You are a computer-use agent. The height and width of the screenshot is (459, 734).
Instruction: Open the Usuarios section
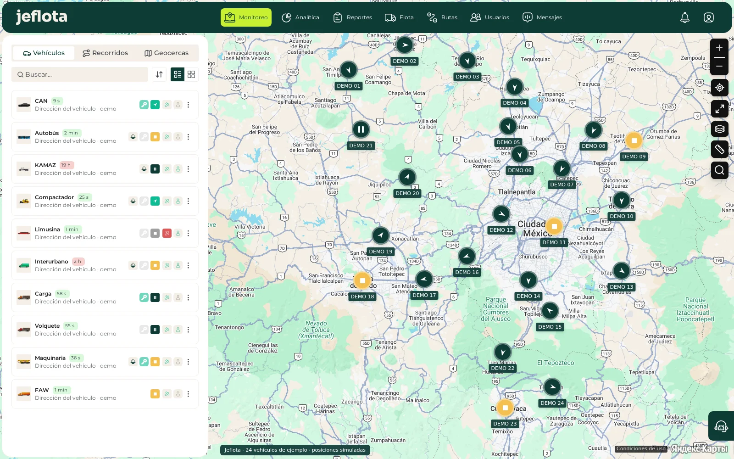pos(490,17)
